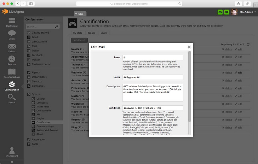
Task: Switch to the Badges tab
Action: 91,33
